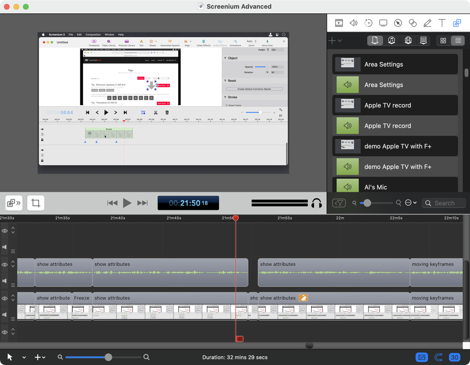Screen dimensions: 470x365
Task: Switch media browser to grid view
Action: pos(443,40)
